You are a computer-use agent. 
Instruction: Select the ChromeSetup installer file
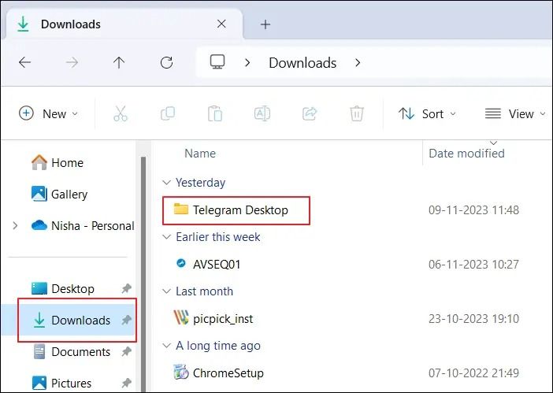tap(228, 373)
